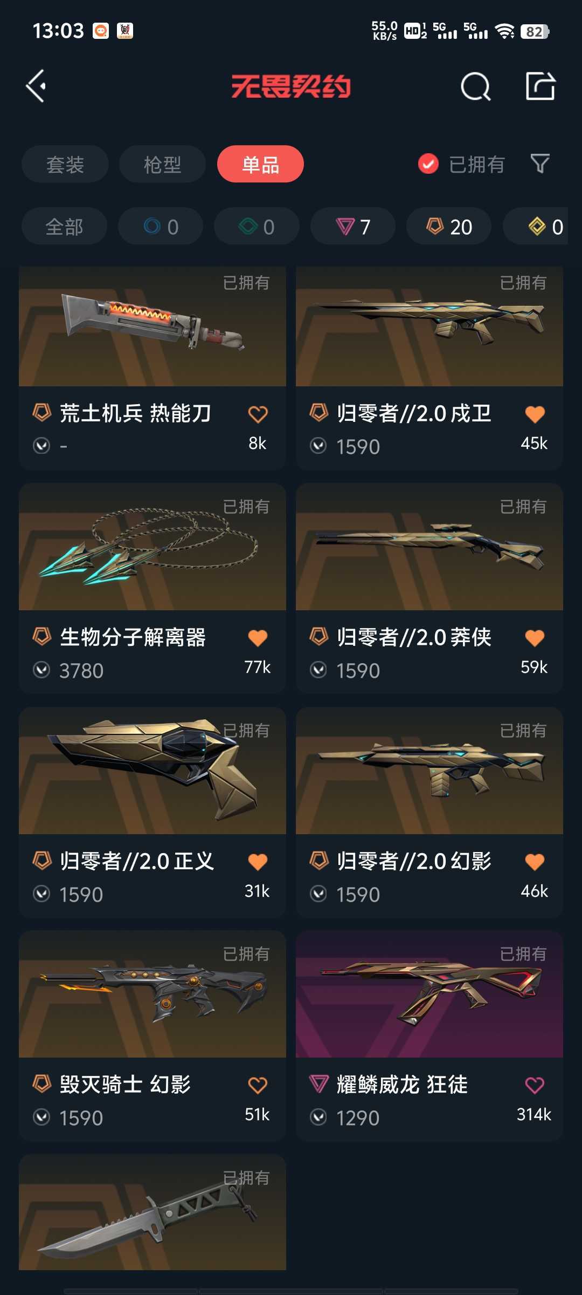582x1295 pixels.
Task: Select the 单品 button
Action: [x=260, y=164]
